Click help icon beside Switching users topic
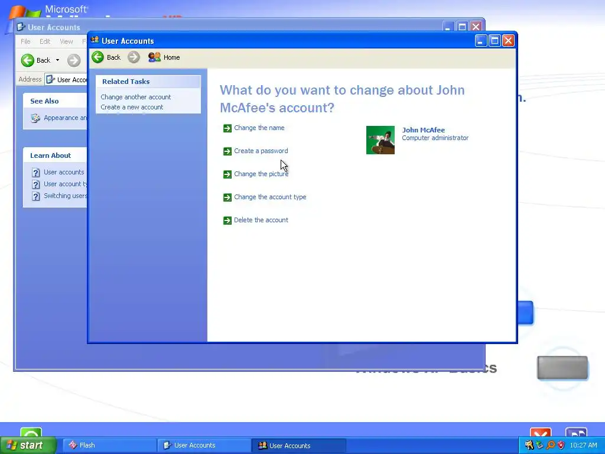This screenshot has width=605, height=454. [35, 196]
